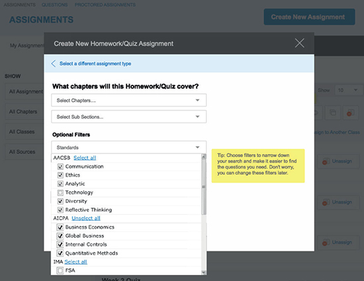Enable the FSA checkbox
Viewport: 364px width, 281px height.
point(60,270)
